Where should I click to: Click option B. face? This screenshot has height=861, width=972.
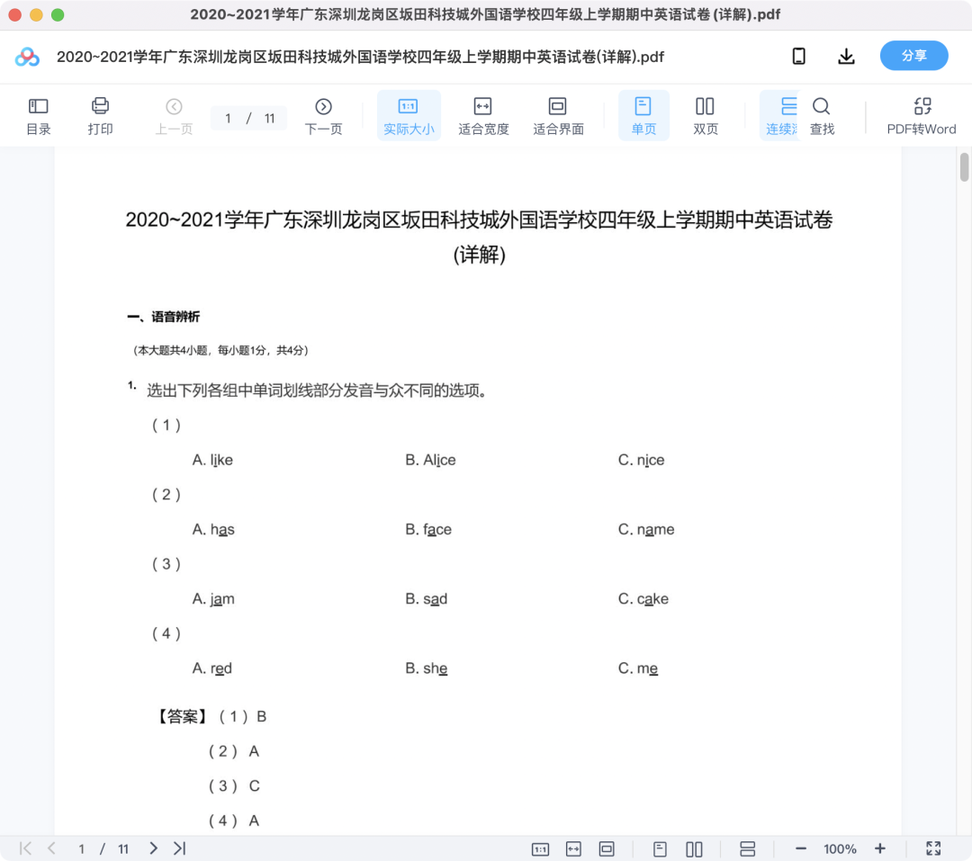pyautogui.click(x=428, y=529)
